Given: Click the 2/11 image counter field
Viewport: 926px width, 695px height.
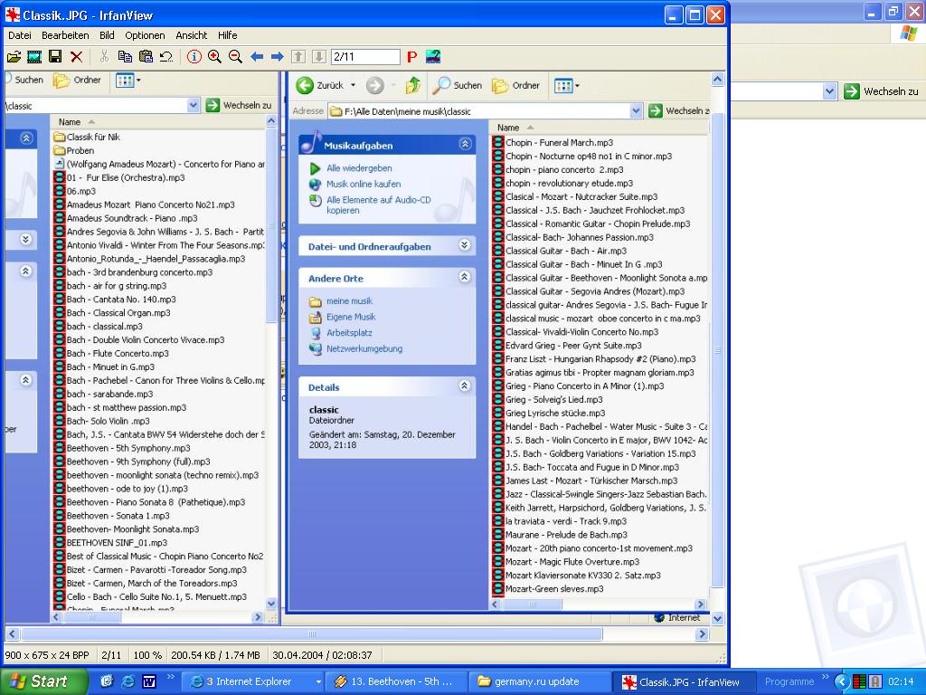Looking at the screenshot, I should (365, 57).
